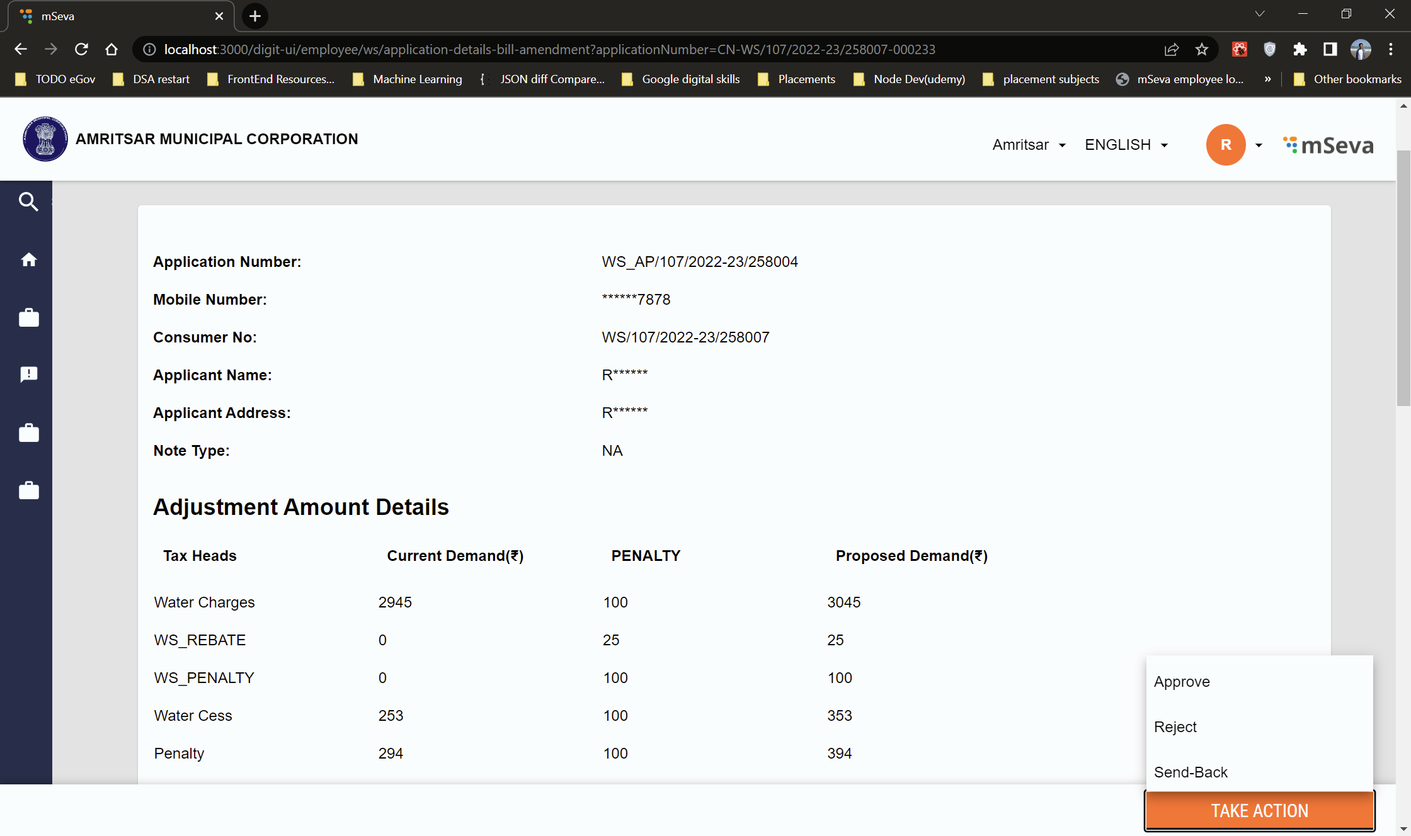
Task: Click the share page icon in address bar
Action: click(1172, 49)
